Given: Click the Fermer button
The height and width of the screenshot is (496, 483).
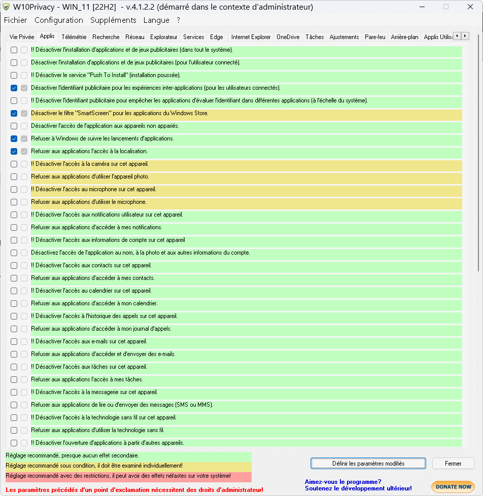Looking at the screenshot, I should (x=453, y=464).
